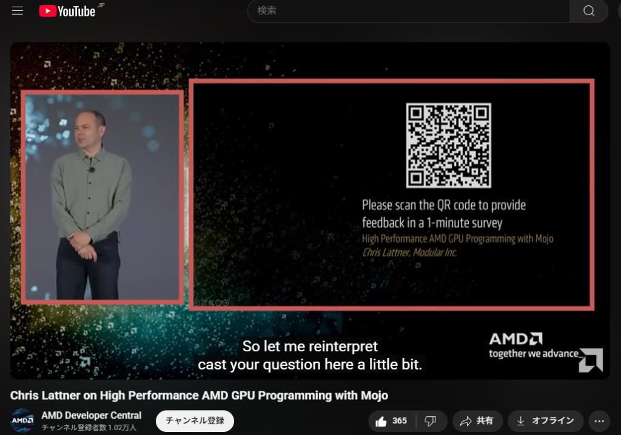The width and height of the screenshot is (621, 435).
Task: Open the AMD Developer Central channel name
Action: (92, 415)
